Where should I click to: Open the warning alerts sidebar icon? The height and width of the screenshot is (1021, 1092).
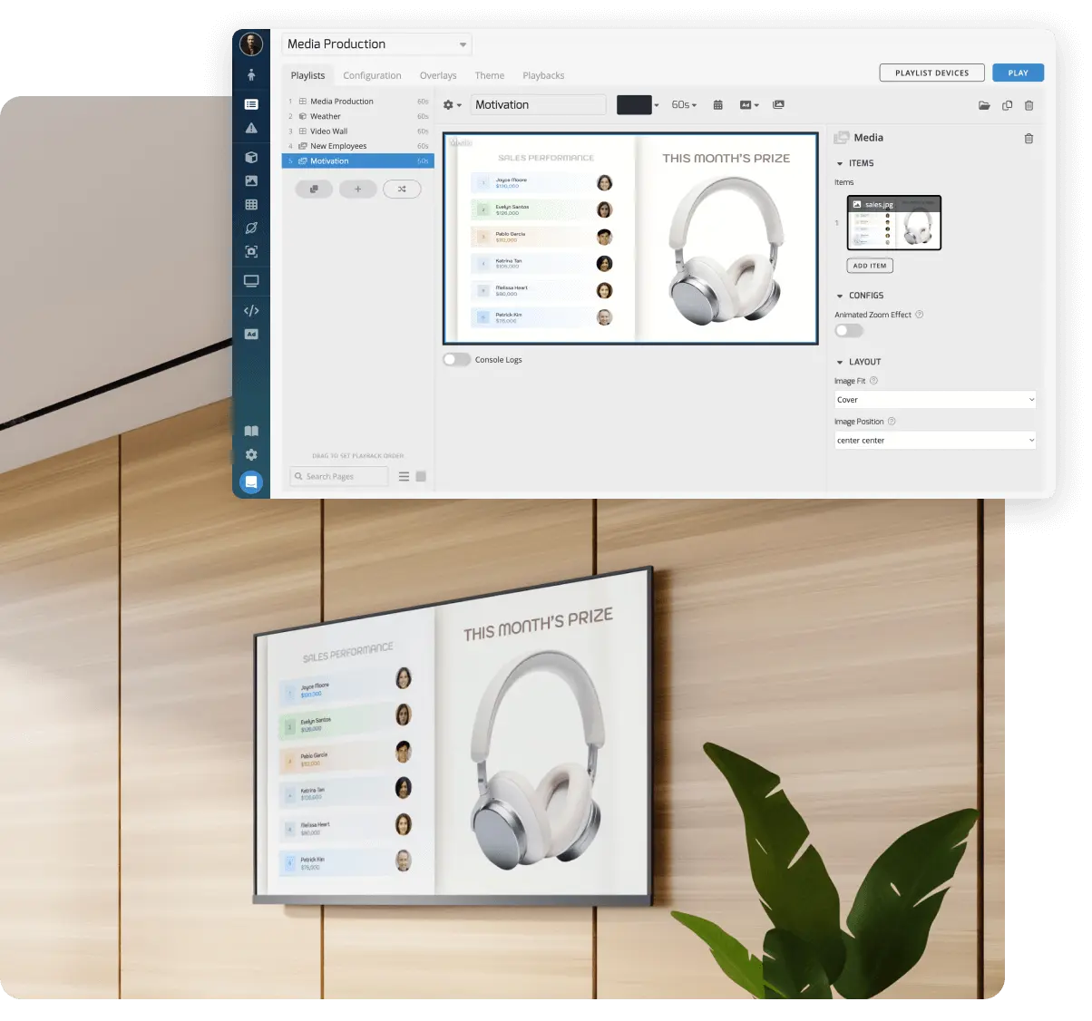251,129
